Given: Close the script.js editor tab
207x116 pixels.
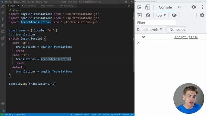Looking at the screenshot, I should point(18,6).
